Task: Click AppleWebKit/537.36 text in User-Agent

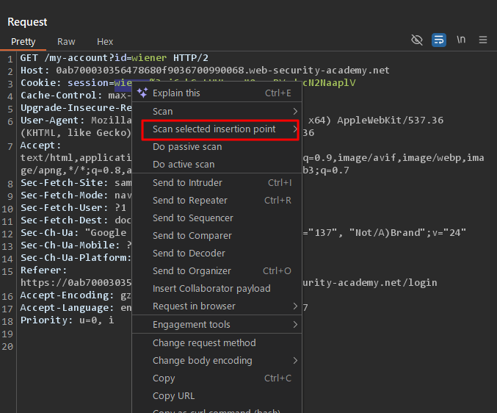Action: point(390,121)
